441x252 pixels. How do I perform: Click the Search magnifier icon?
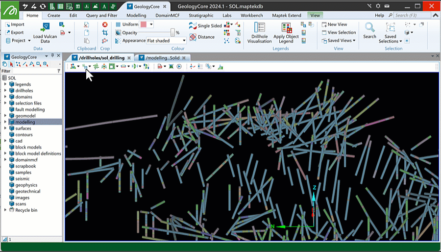coord(369,27)
